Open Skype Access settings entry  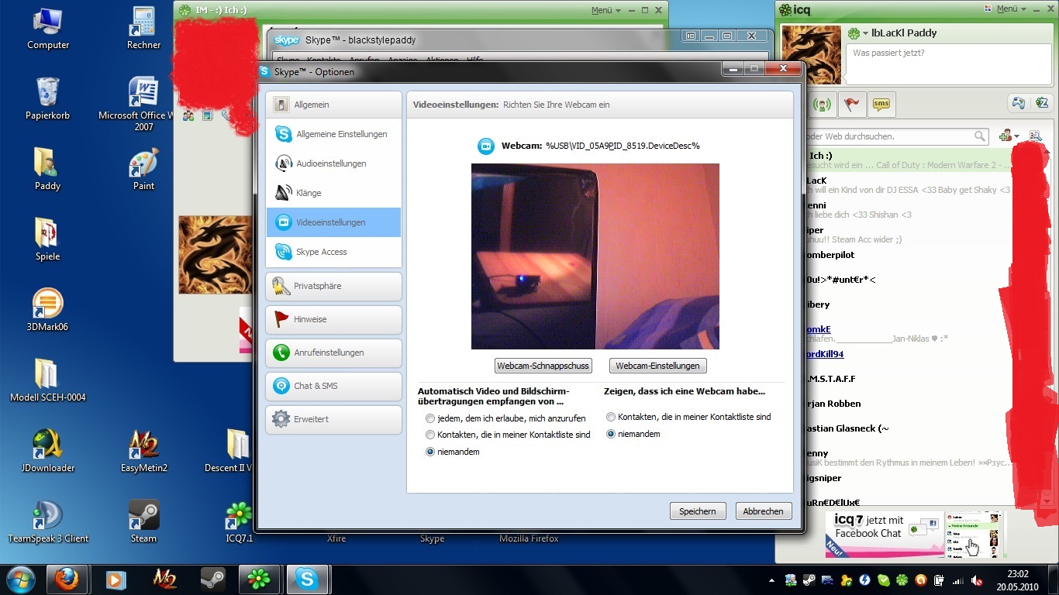pos(333,252)
